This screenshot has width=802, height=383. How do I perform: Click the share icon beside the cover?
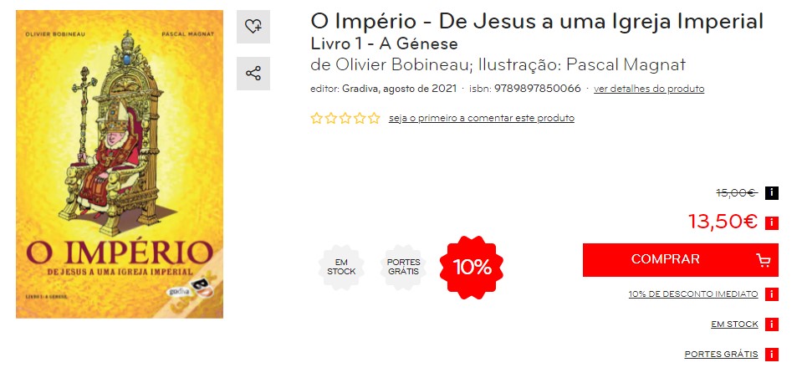tap(253, 74)
